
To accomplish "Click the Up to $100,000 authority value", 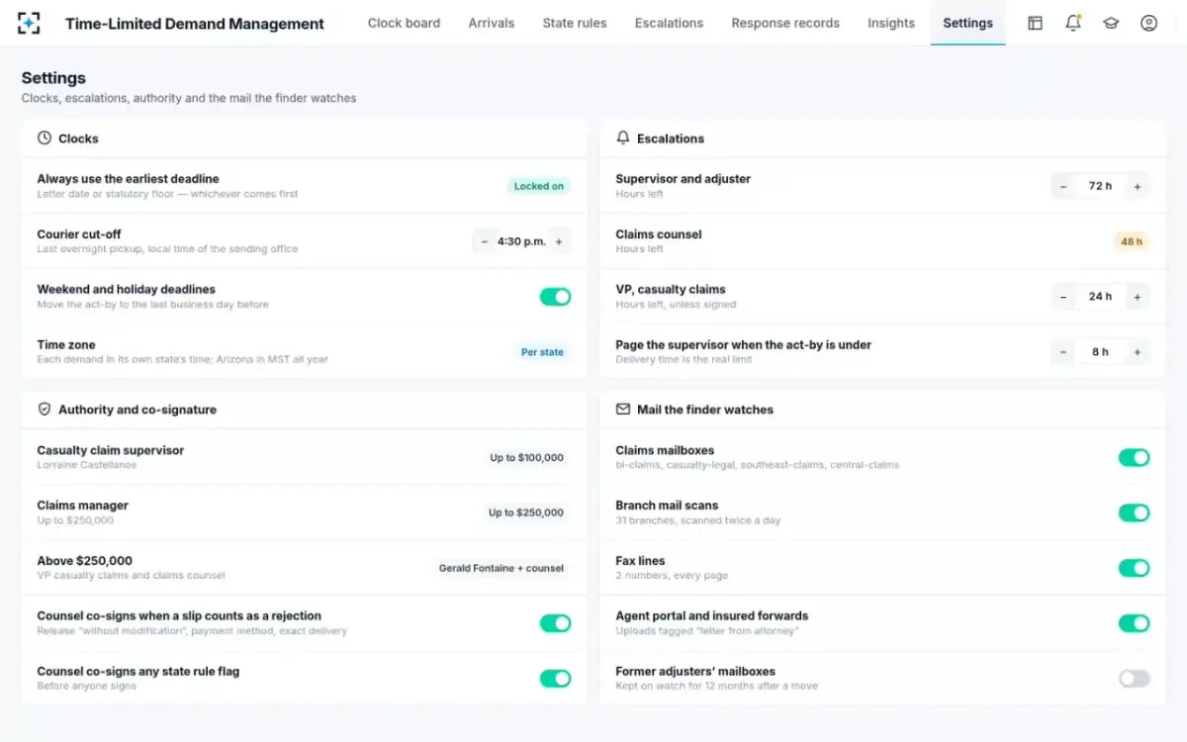I will tap(527, 457).
